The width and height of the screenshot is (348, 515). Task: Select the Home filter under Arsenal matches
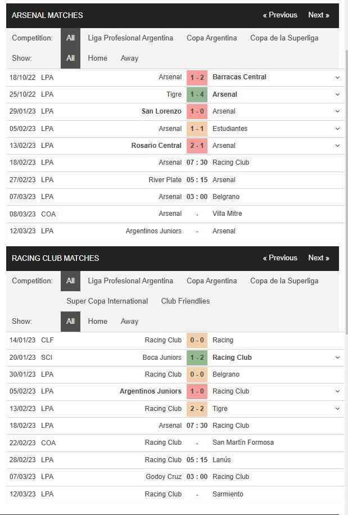coord(98,58)
